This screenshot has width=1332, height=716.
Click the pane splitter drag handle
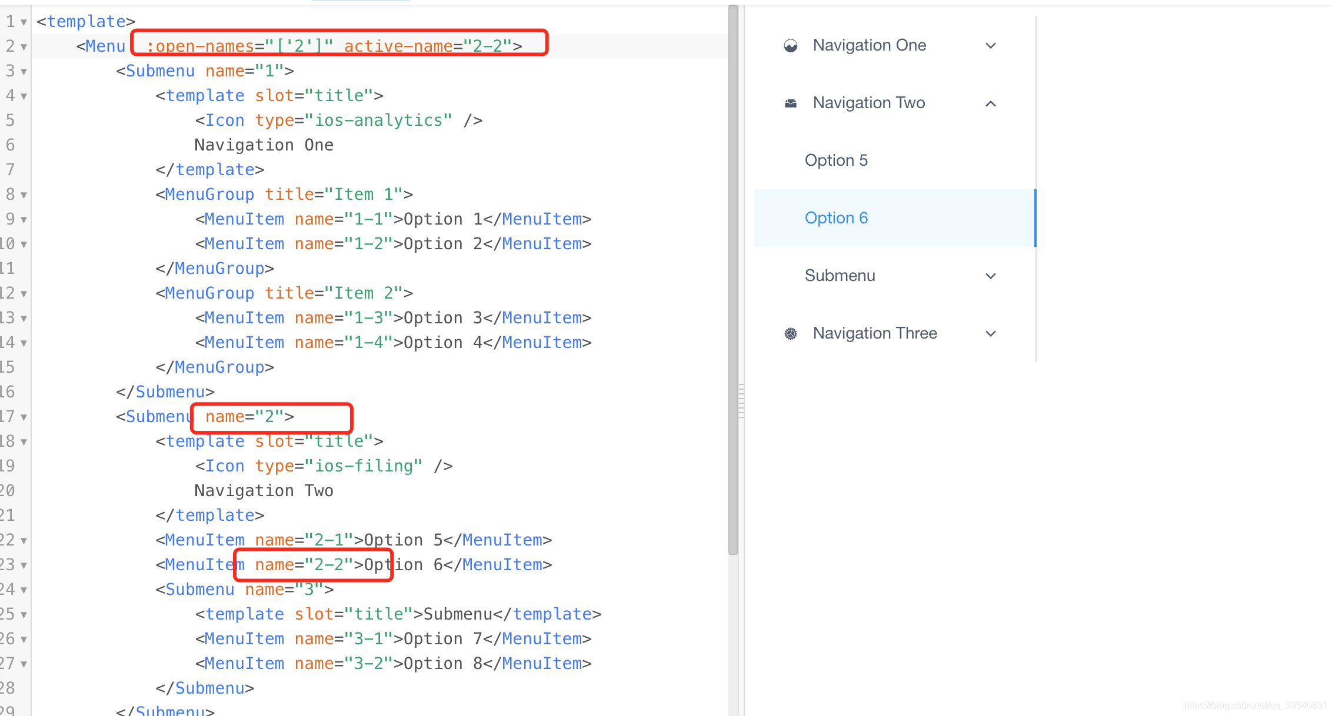click(741, 400)
